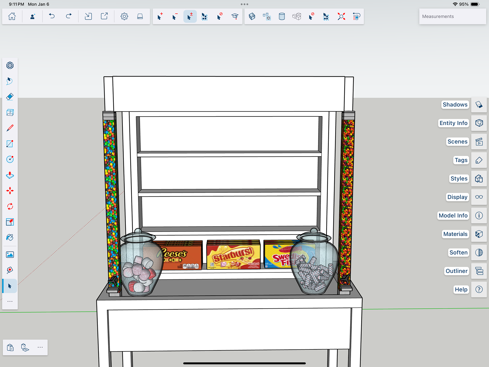Select the Rotate tool
Viewport: 489px width, 367px height.
coord(10,206)
